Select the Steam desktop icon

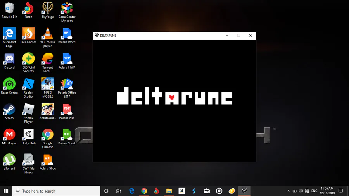[x=9, y=112]
